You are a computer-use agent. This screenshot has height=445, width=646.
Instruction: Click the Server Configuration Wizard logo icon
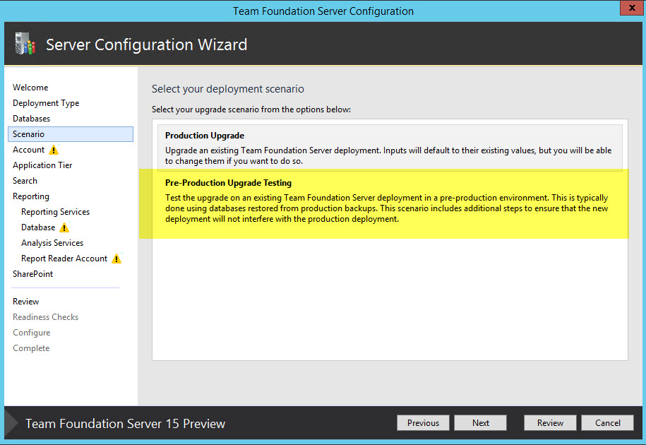[25, 44]
